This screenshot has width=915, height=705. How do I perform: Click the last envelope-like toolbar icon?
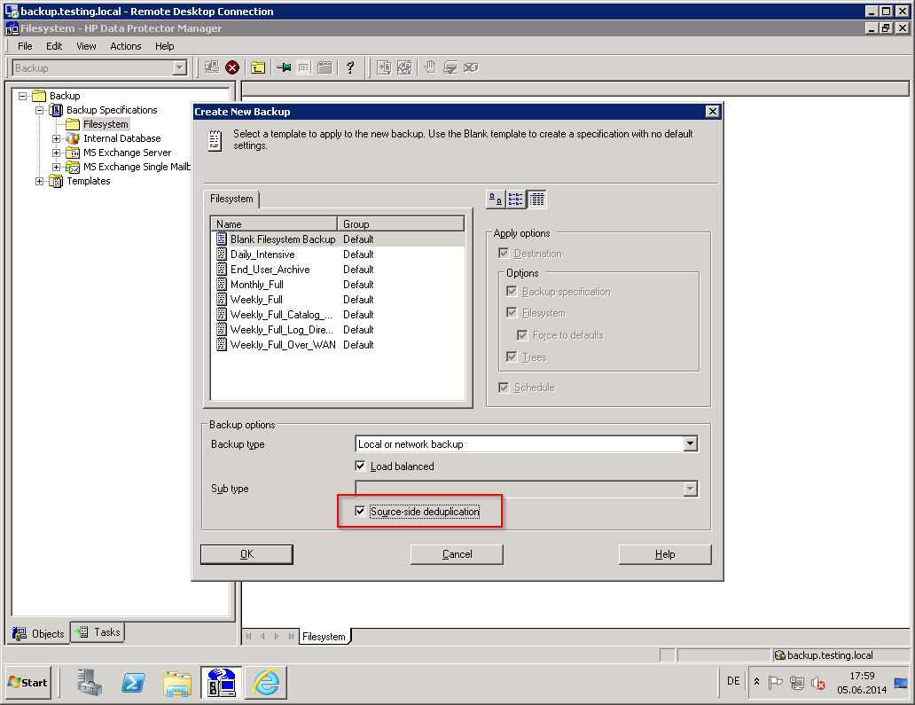click(x=471, y=67)
